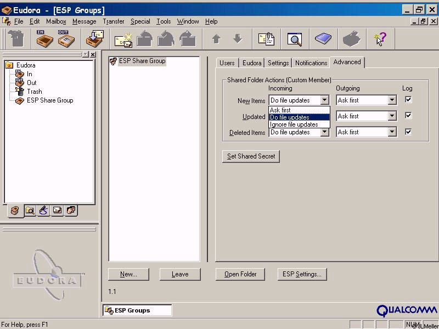Viewport: 439px width, 329px height.
Task: Open the New Items Outgoing dropdown
Action: click(x=392, y=100)
